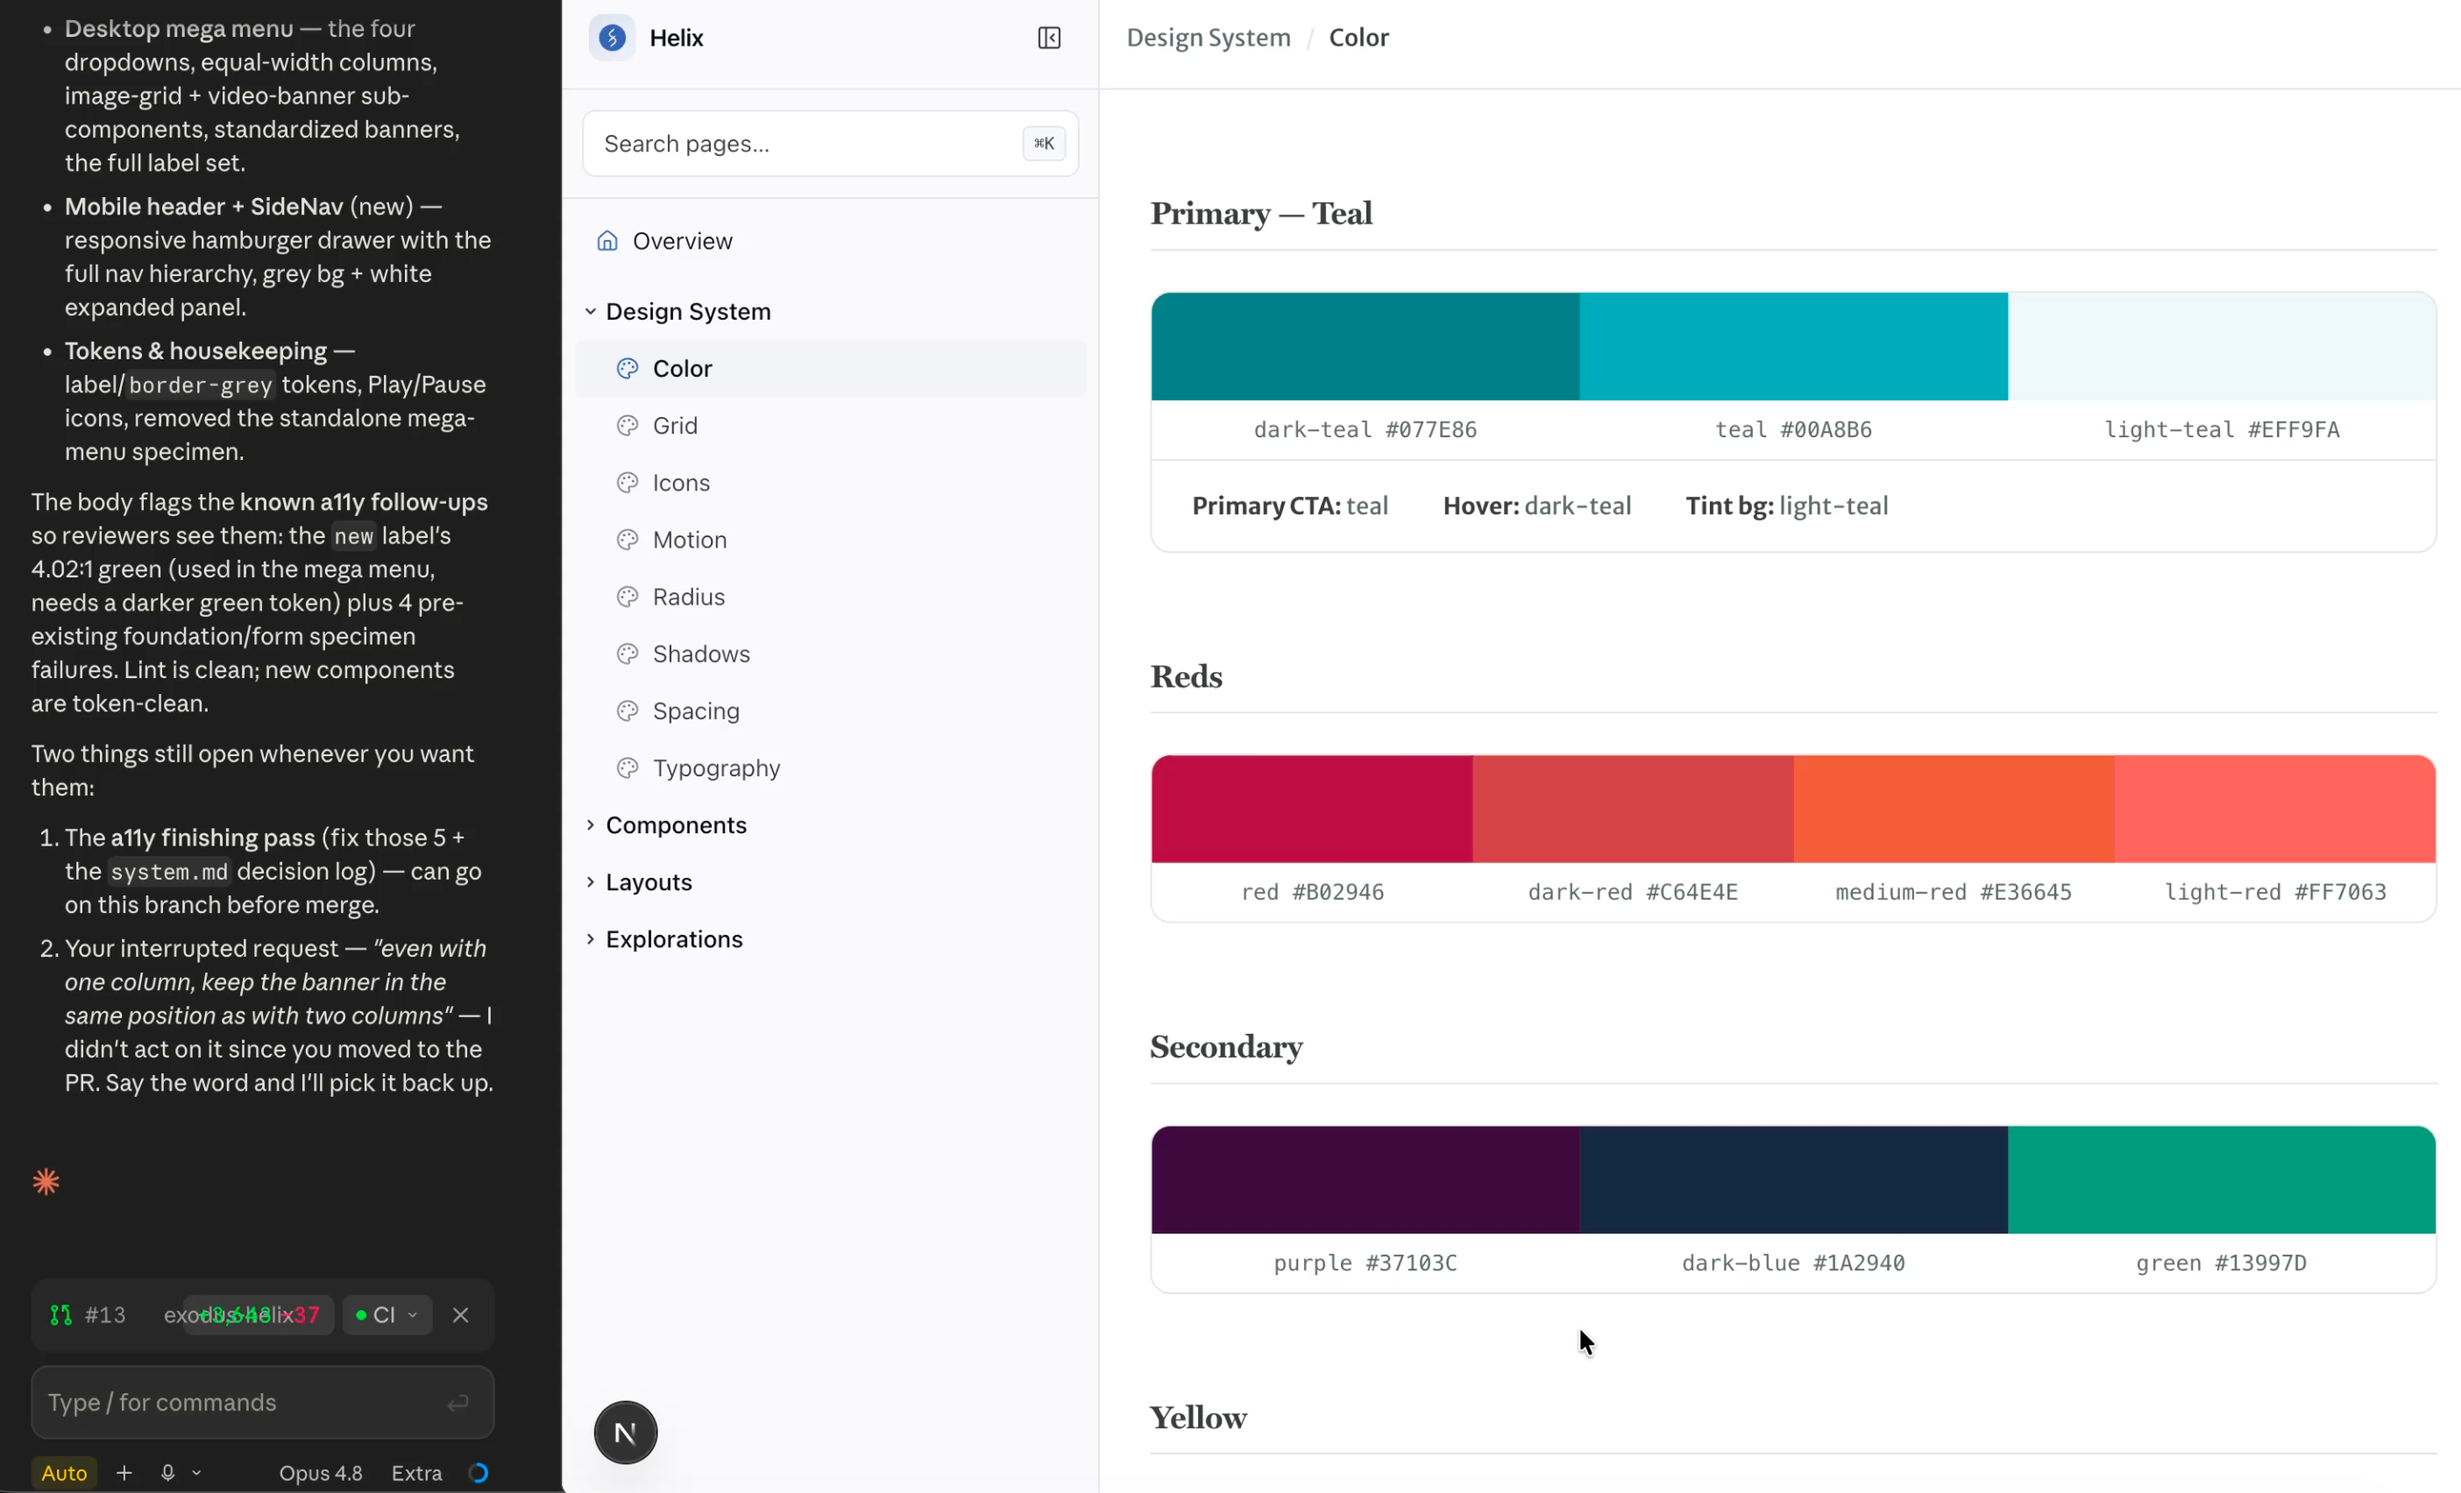Click the Design System breadcrumb link
Screen dimensions: 2461x1493
point(1208,37)
